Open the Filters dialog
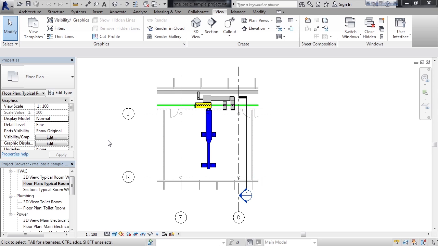Image resolution: width=438 pixels, height=246 pixels. 56,28
